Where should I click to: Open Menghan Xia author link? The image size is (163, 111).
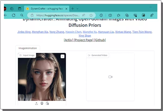40,32
